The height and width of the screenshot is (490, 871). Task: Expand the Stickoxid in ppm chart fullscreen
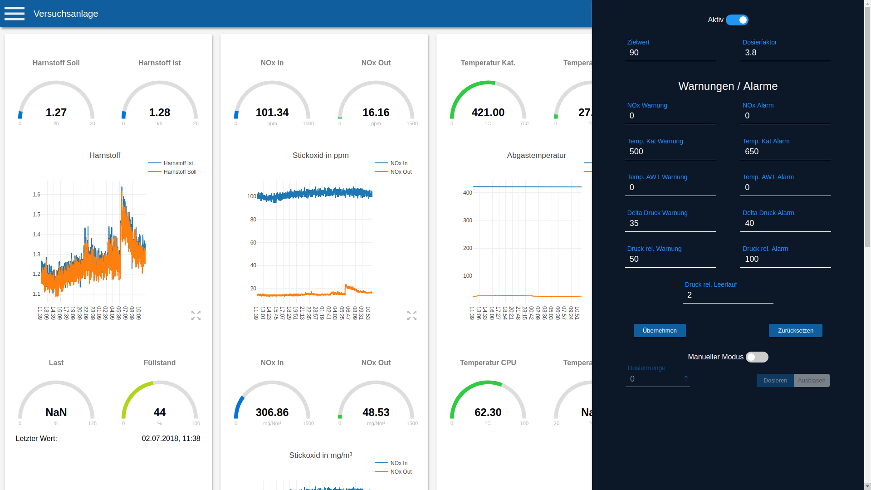(x=412, y=315)
